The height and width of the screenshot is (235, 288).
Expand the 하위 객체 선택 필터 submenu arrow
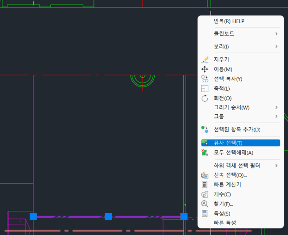[x=276, y=166]
